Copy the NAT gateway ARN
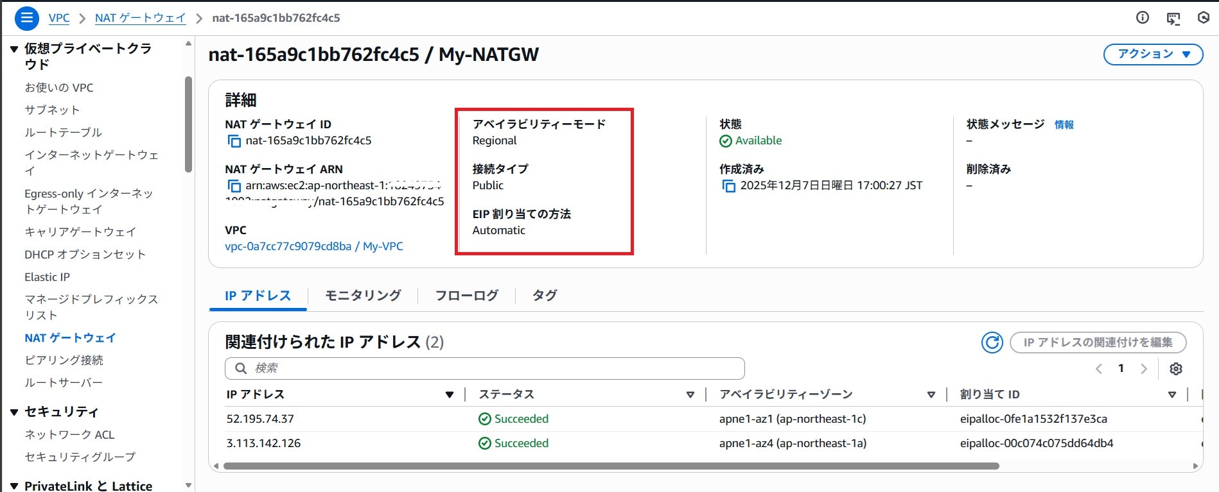The image size is (1219, 492). point(234,185)
